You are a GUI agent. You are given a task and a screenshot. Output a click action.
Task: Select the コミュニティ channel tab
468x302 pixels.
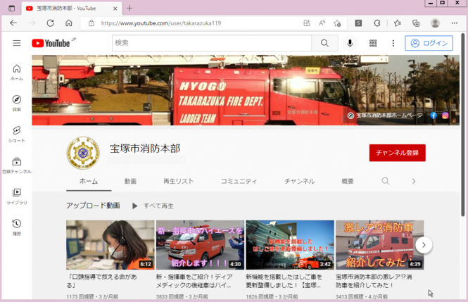pos(239,181)
